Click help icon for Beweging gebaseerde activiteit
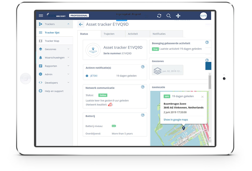Screen dimensions: 252x171 (x=207, y=42)
